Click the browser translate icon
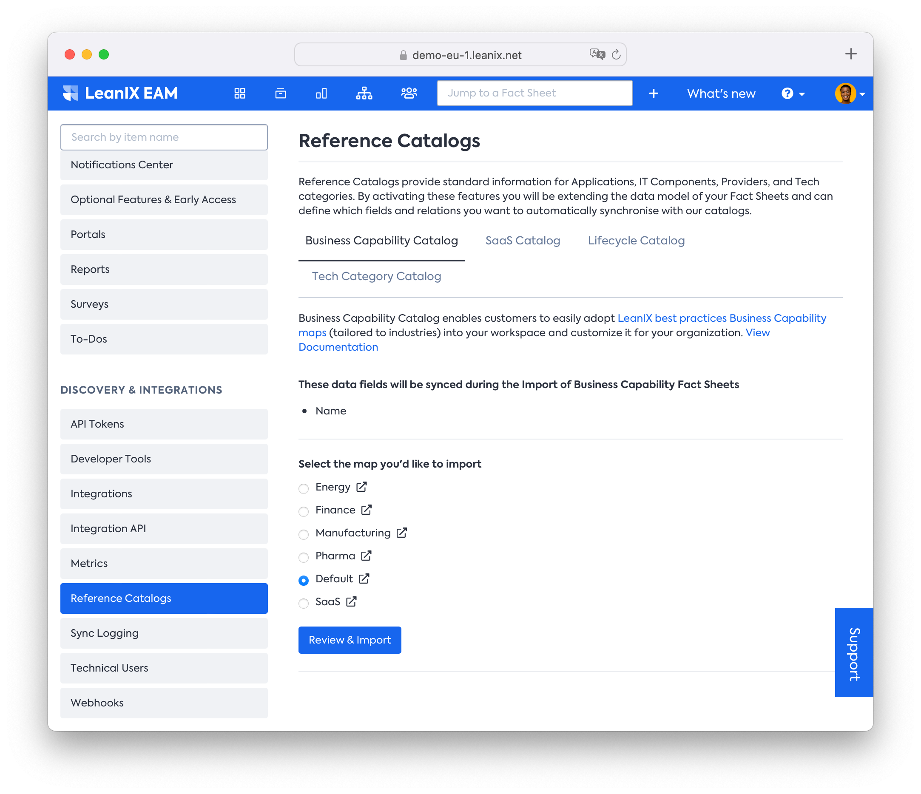Viewport: 921px width, 794px height. [x=597, y=54]
